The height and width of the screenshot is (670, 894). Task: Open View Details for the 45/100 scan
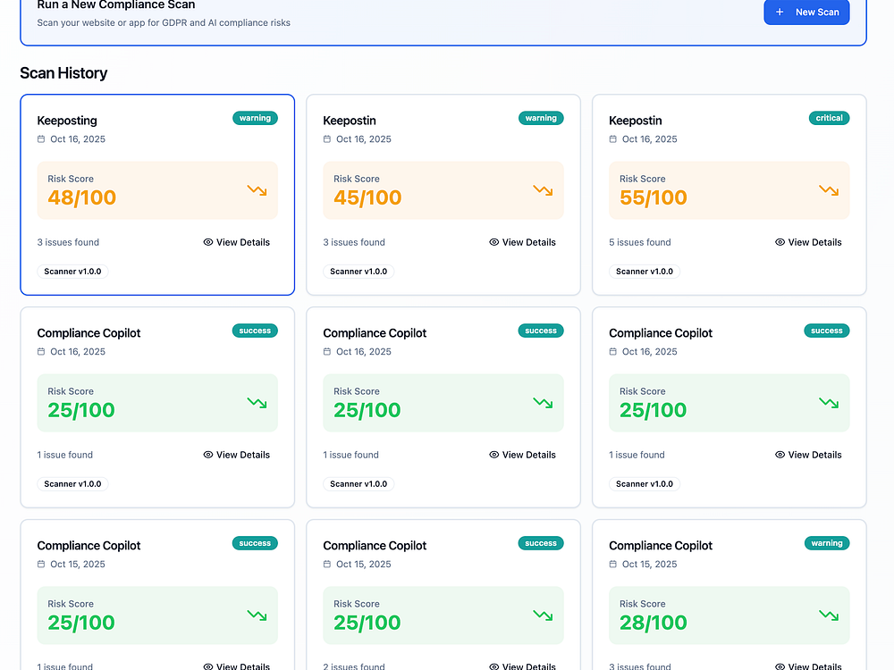click(x=523, y=242)
